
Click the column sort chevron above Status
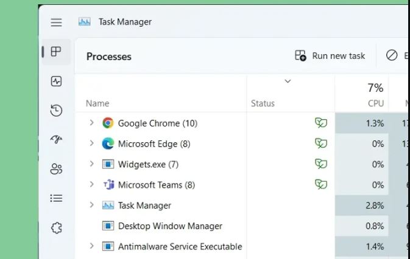tap(288, 81)
